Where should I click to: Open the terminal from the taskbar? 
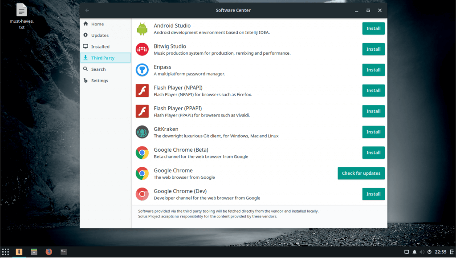click(x=64, y=252)
